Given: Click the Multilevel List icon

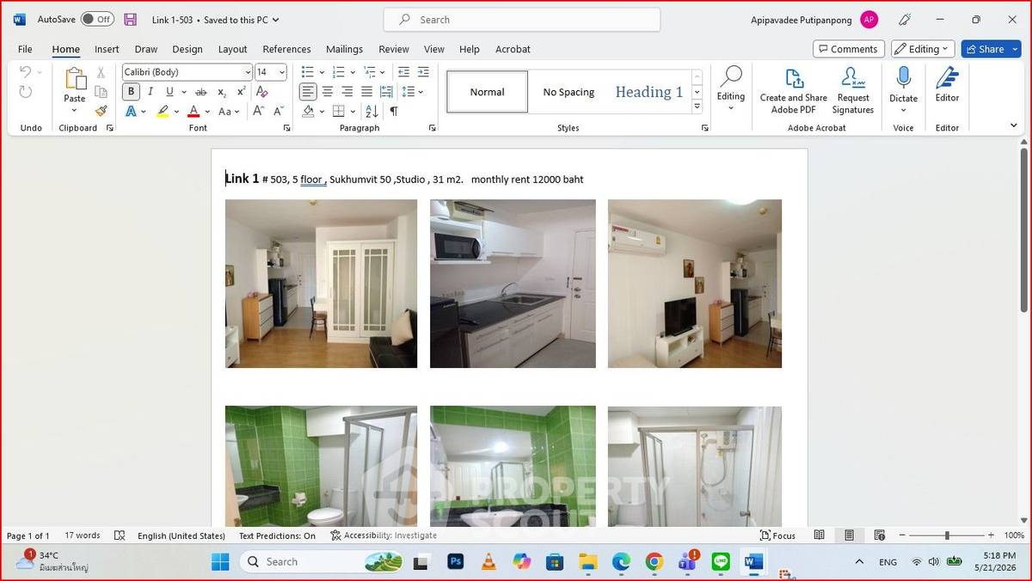Looking at the screenshot, I should [x=369, y=72].
